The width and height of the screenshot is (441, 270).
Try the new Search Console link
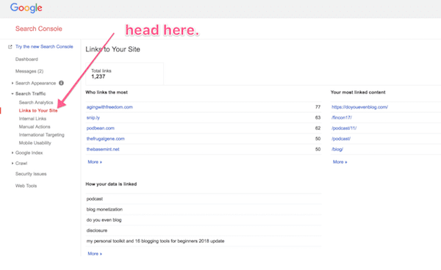pyautogui.click(x=44, y=47)
